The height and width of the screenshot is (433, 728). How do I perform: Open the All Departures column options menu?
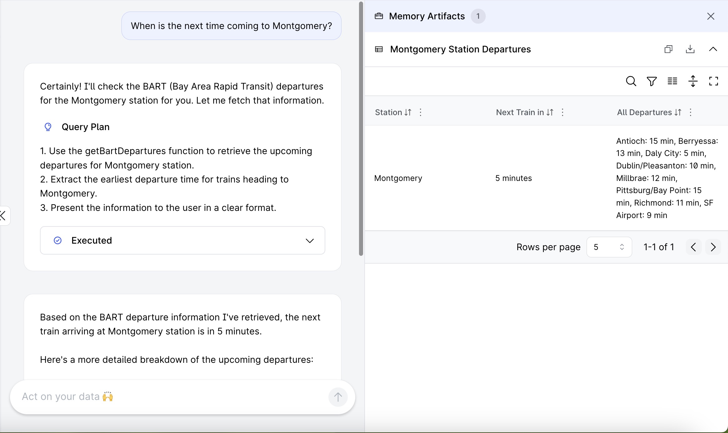click(x=691, y=112)
